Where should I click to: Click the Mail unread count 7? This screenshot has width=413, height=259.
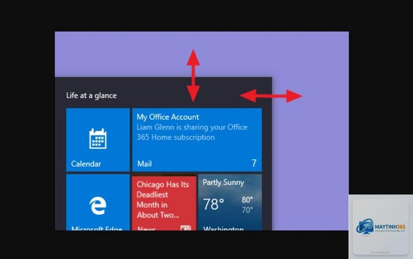click(254, 163)
